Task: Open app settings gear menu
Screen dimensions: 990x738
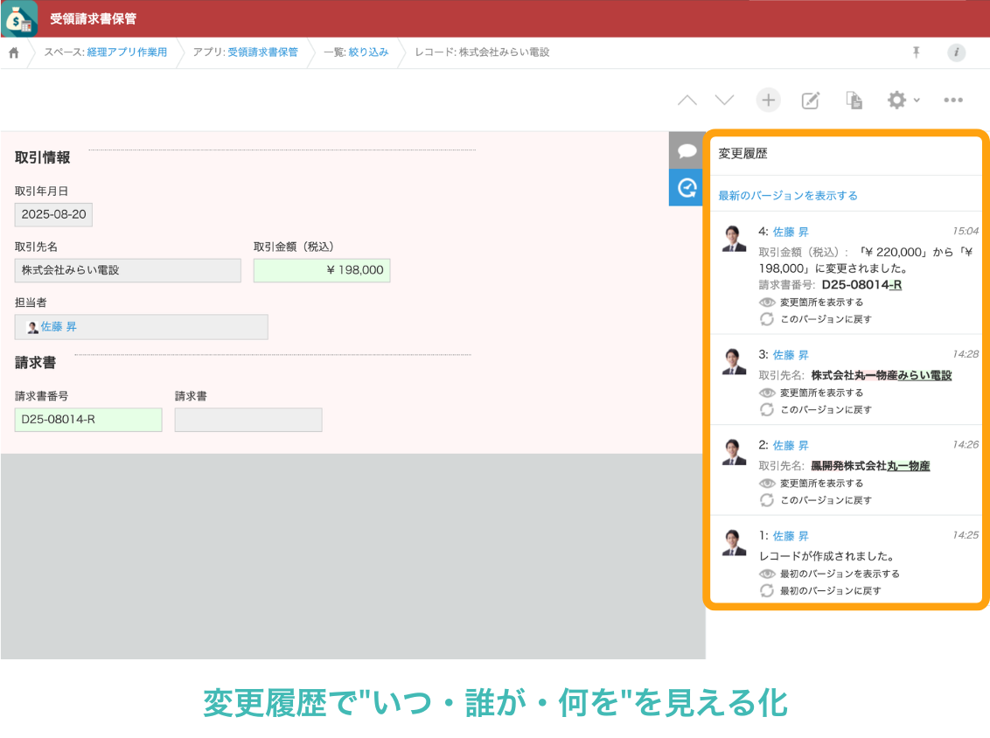Action: (x=903, y=100)
